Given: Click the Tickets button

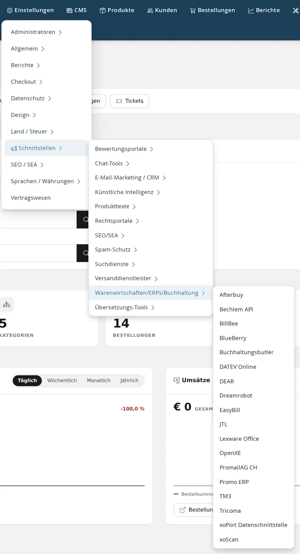Looking at the screenshot, I should point(130,101).
